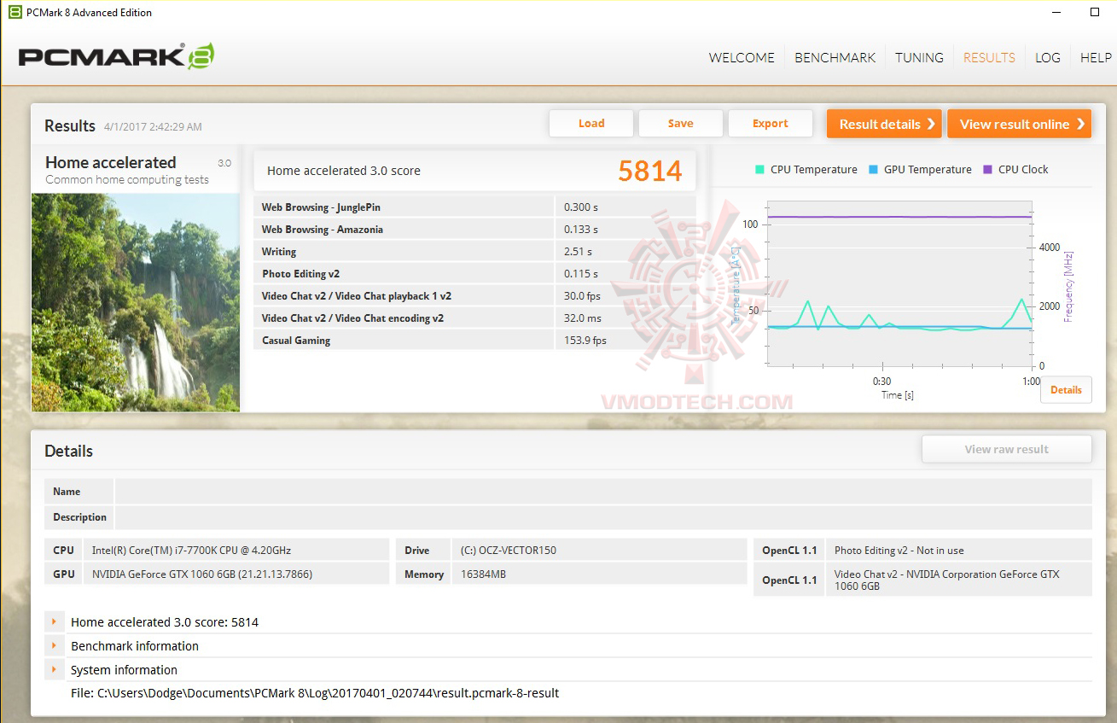This screenshot has width=1117, height=723.
Task: Click the result timestamp 4/1/2017 2:42:29 AM
Action: click(x=153, y=127)
